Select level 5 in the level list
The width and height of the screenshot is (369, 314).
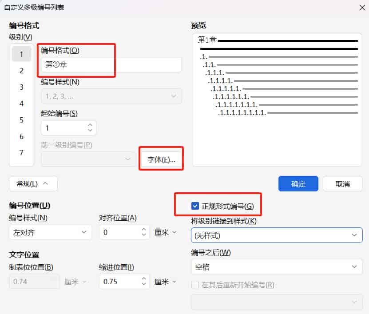click(x=21, y=120)
